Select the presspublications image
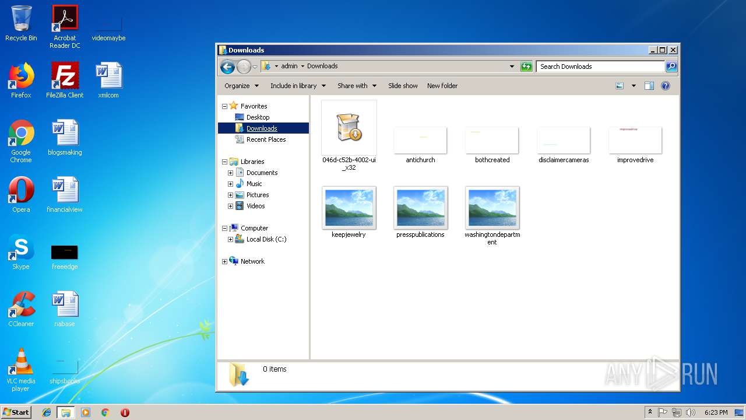This screenshot has width=746, height=420. [420, 213]
